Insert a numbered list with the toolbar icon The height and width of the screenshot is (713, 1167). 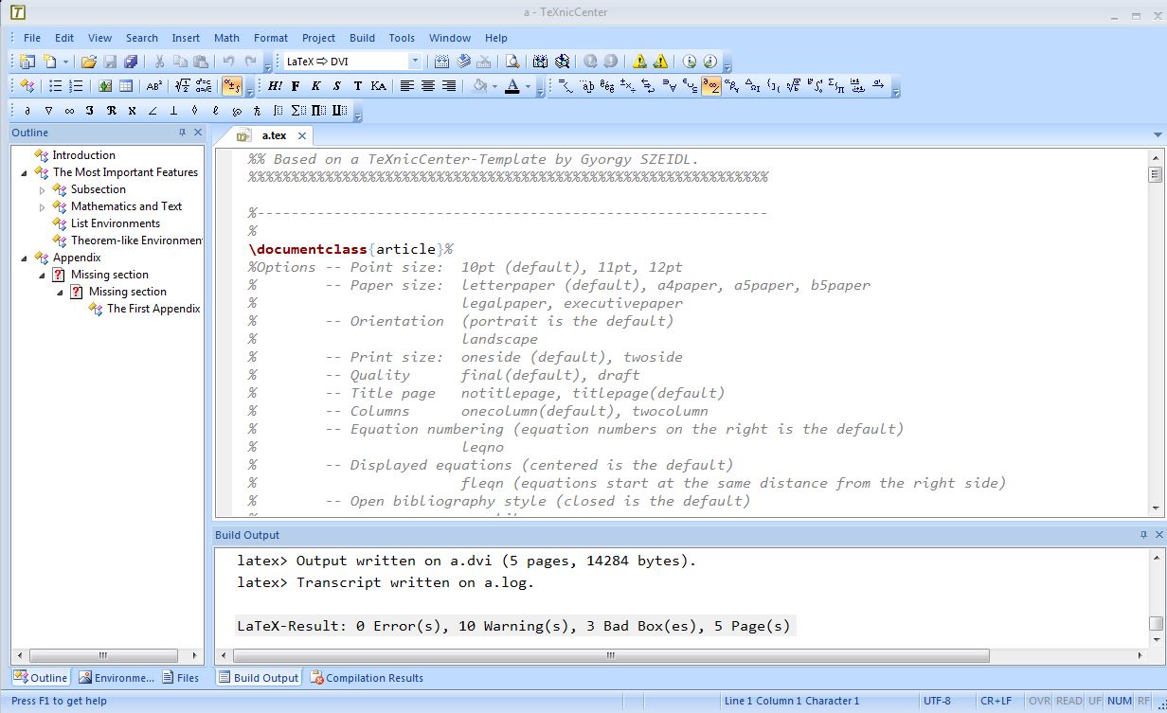click(x=77, y=86)
